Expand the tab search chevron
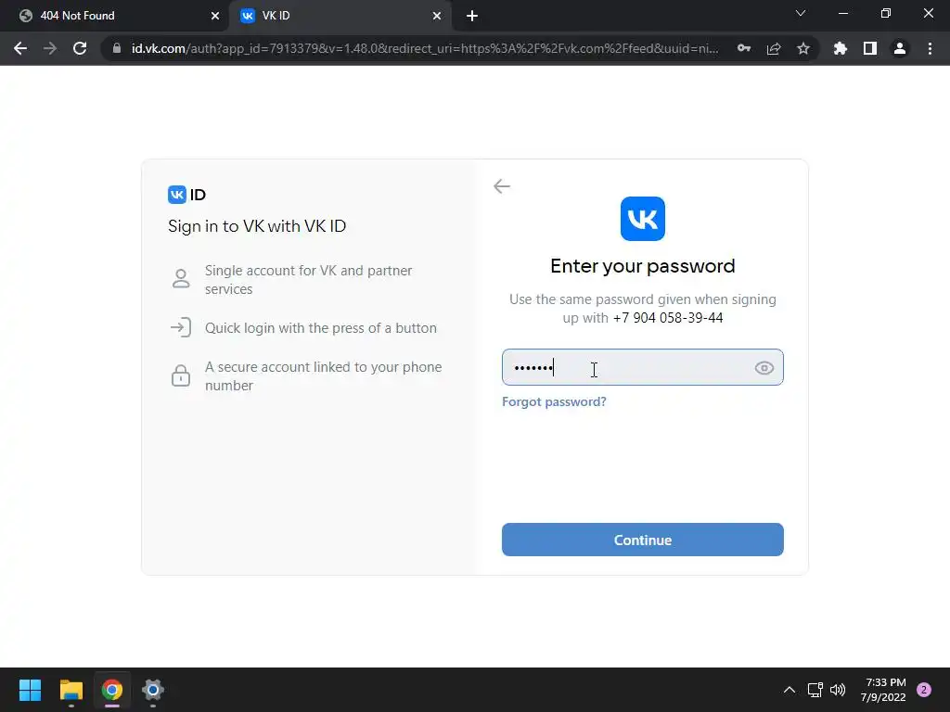This screenshot has height=712, width=950. pos(801,13)
